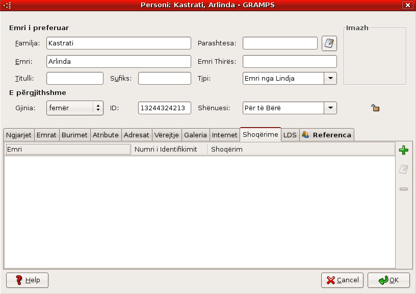
Task: Switch to the Referenca tab
Action: [x=327, y=135]
